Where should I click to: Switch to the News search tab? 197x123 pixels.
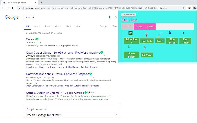tap(48, 26)
